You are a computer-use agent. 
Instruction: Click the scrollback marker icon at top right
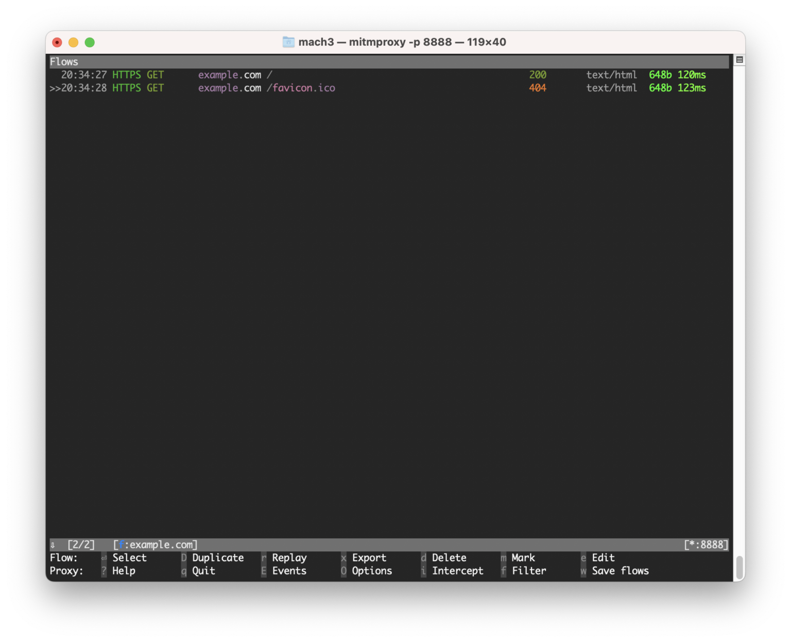click(x=740, y=60)
